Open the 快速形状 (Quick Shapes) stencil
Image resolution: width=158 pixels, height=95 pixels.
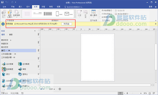(x=5, y=44)
